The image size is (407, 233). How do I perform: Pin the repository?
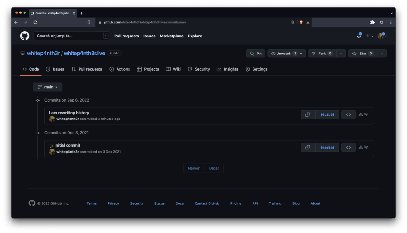(x=256, y=54)
